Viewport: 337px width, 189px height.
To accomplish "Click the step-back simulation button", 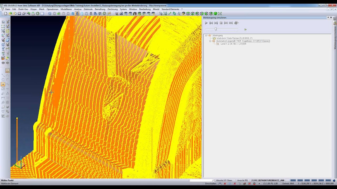I will [x=211, y=23].
